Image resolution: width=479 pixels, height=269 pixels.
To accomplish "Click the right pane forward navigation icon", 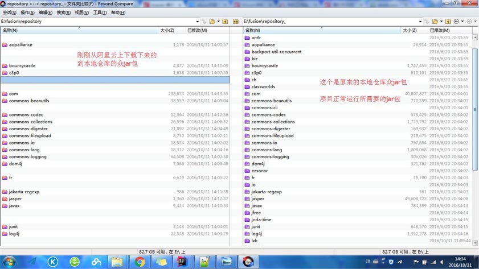I will click(x=469, y=22).
